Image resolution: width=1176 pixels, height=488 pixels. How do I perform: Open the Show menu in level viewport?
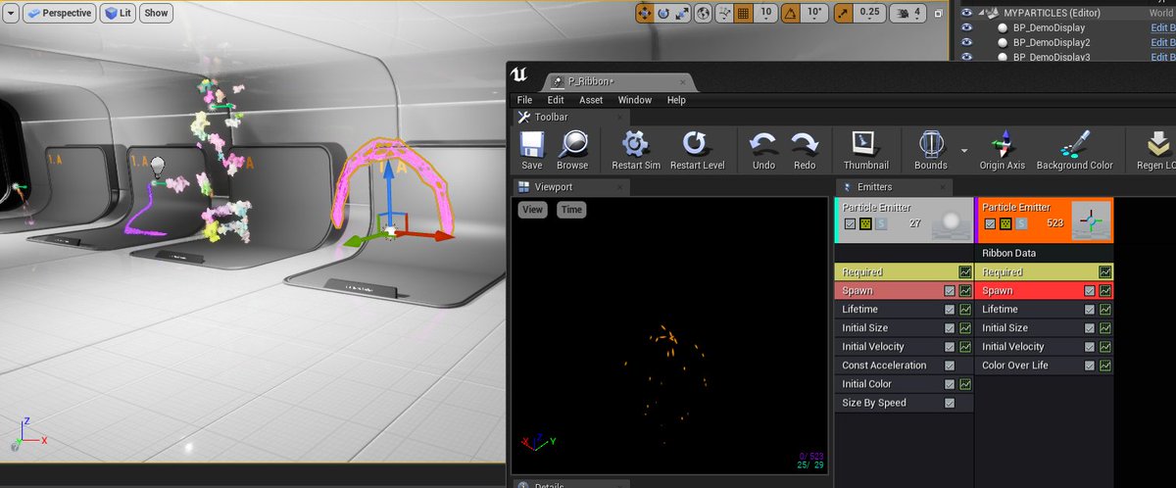[x=156, y=13]
